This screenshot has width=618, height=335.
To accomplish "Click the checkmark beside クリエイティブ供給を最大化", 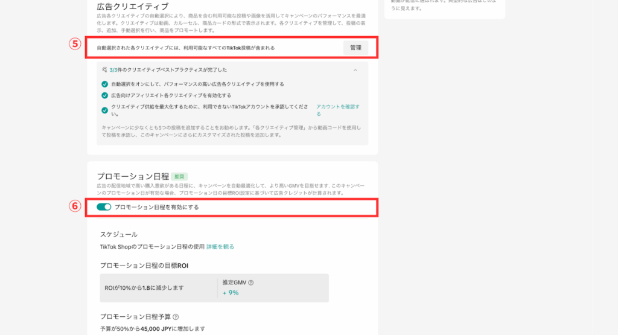I will coord(105,110).
